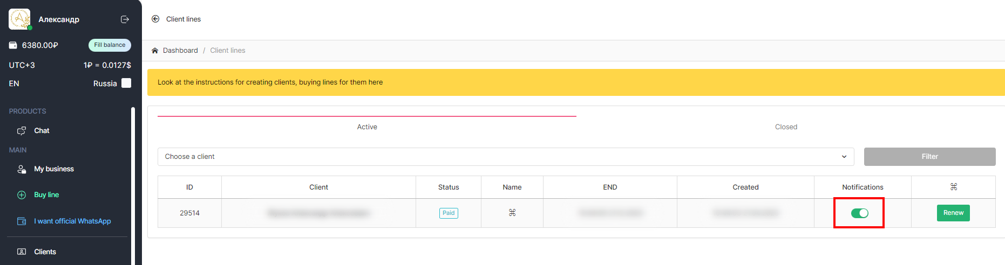Viewport: 1005px width, 265px height.
Task: Disable notifications toggle for line 29514
Action: click(859, 213)
